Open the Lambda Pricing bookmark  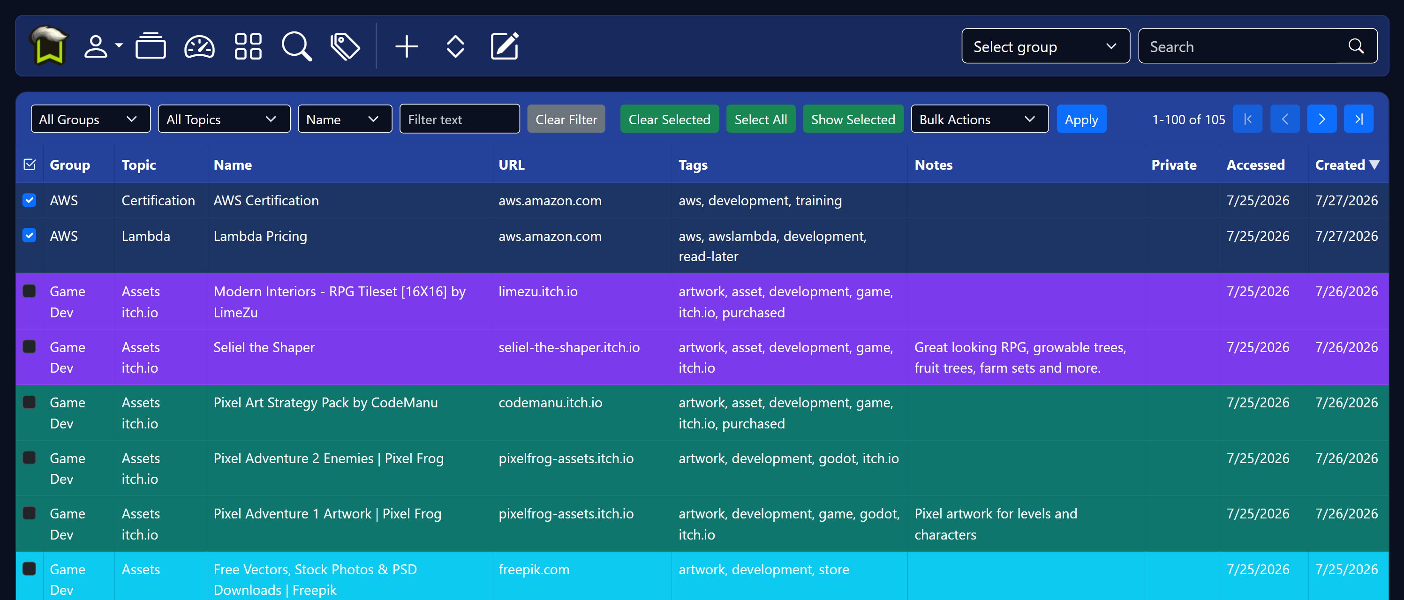coord(260,235)
